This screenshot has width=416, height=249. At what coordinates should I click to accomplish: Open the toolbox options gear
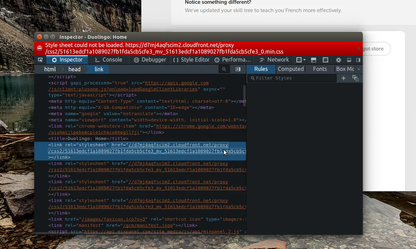(339, 60)
